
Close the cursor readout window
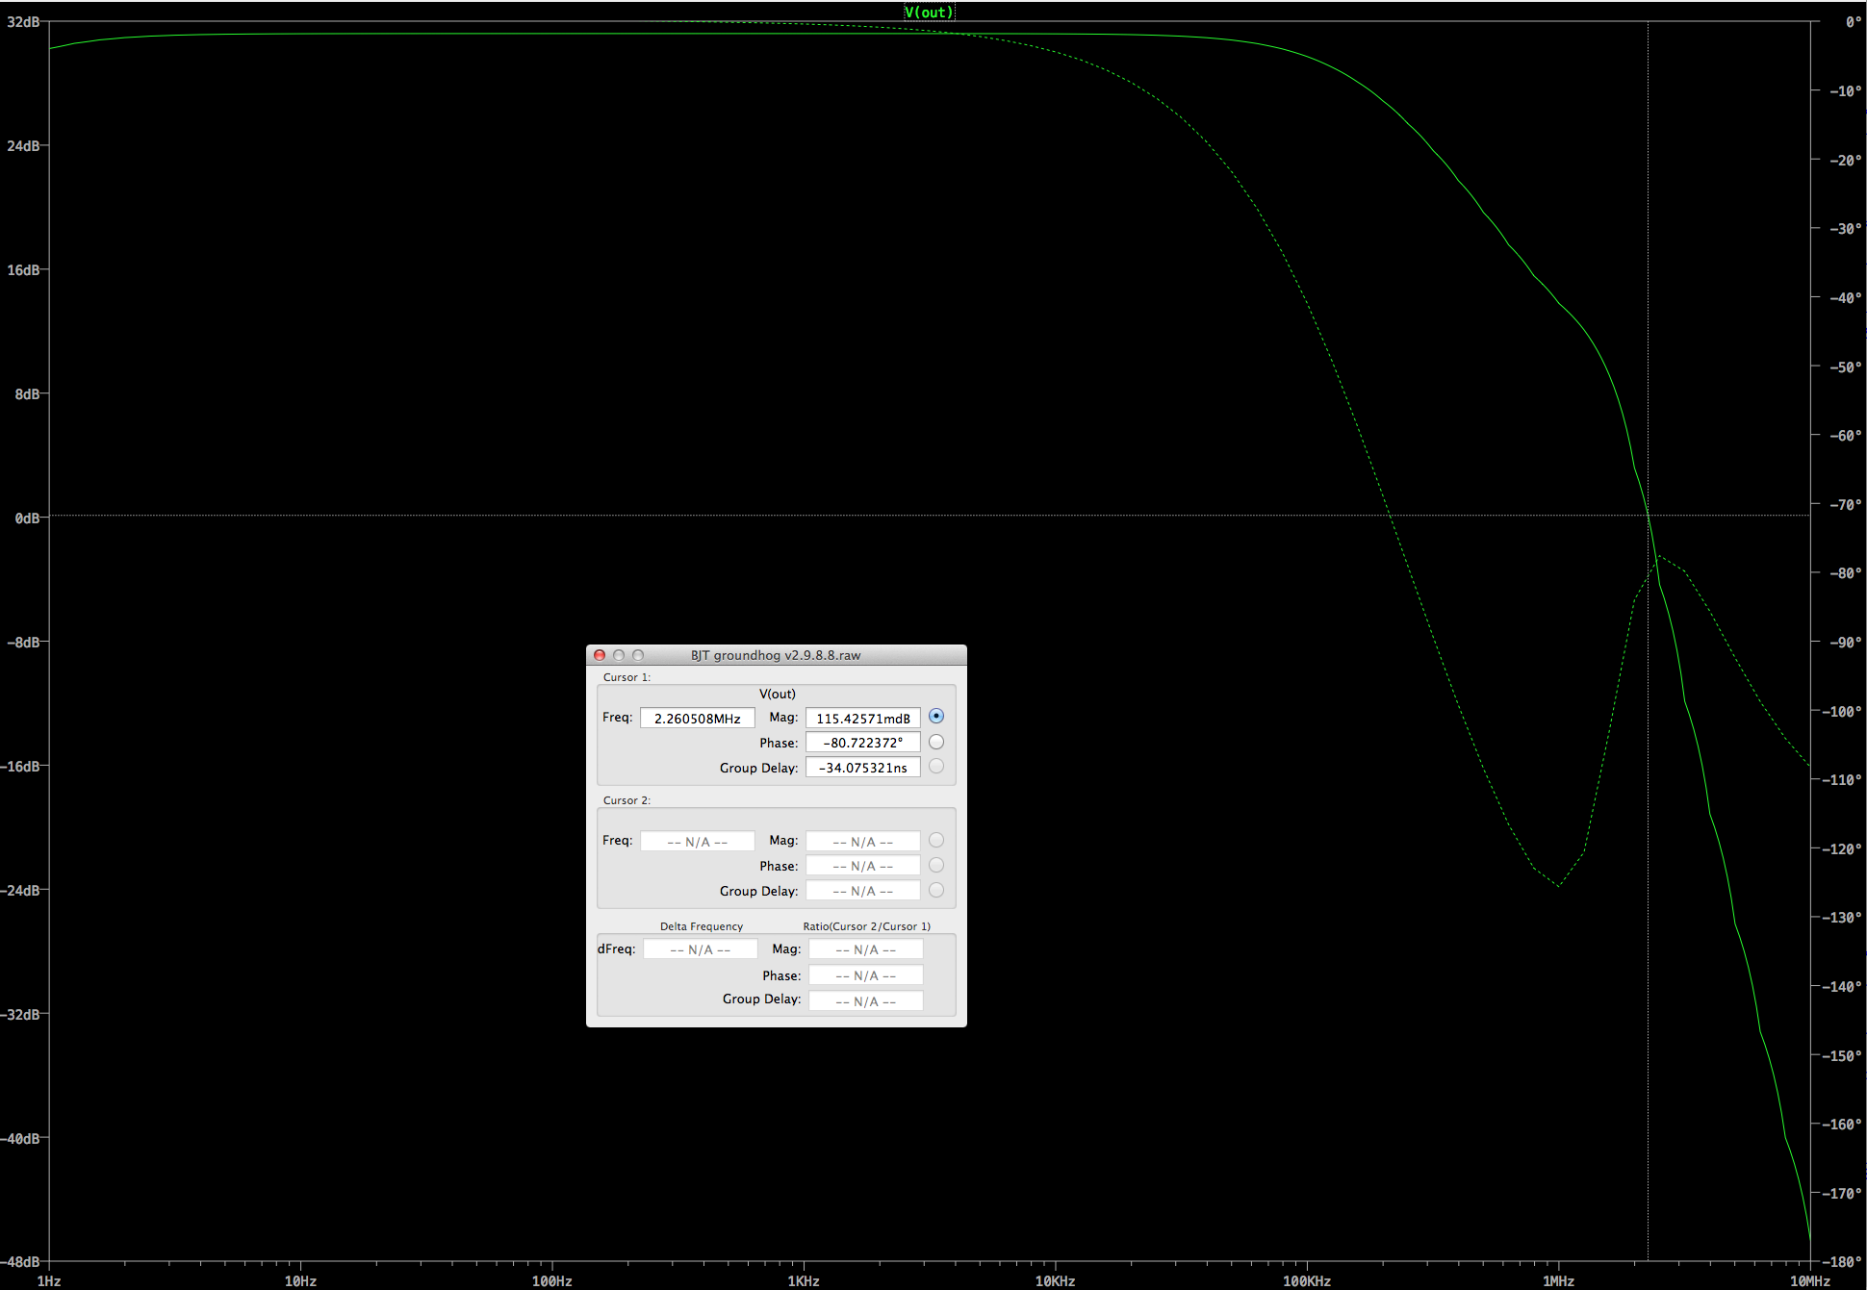(600, 655)
